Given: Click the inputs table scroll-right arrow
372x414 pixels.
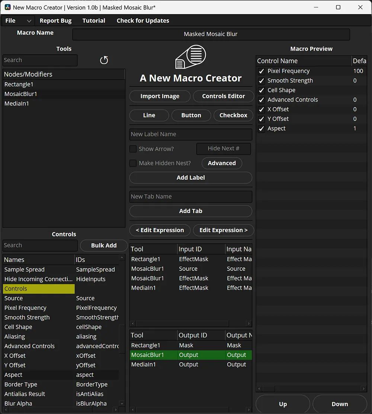Looking at the screenshot, I should point(248,324).
